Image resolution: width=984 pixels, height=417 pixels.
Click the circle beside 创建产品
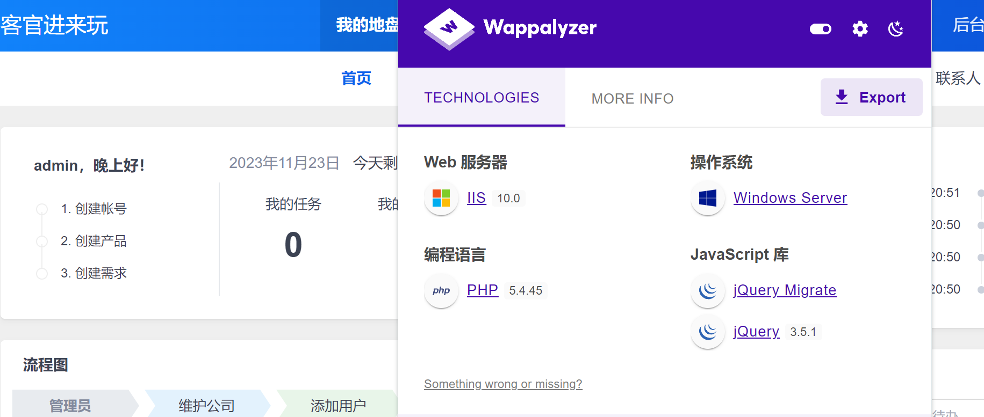tap(42, 242)
